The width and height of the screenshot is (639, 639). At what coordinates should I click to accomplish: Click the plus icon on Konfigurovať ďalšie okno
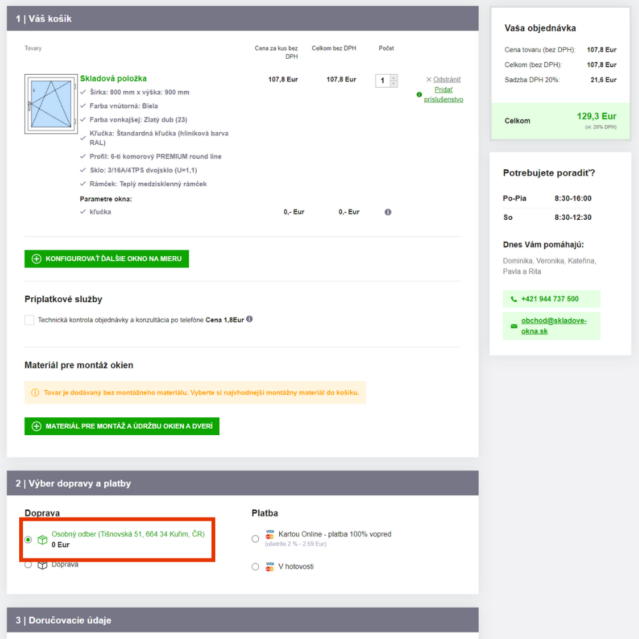pos(36,259)
